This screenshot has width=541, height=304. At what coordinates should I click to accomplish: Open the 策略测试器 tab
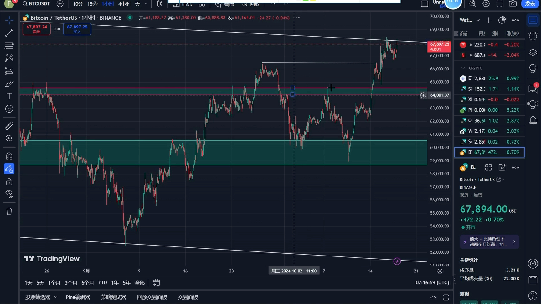point(113,297)
